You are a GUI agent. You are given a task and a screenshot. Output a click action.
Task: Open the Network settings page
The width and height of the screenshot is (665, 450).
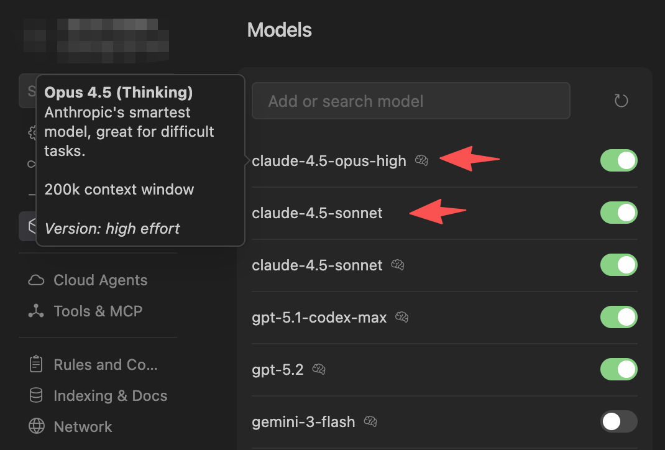(83, 426)
